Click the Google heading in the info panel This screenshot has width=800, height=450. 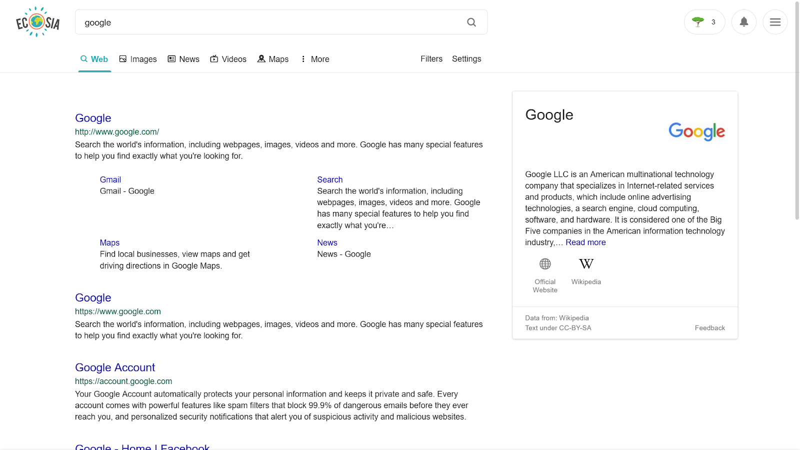(549, 115)
